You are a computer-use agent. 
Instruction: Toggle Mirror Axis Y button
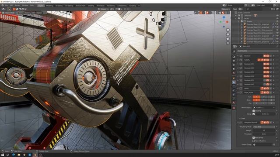tap(264, 97)
